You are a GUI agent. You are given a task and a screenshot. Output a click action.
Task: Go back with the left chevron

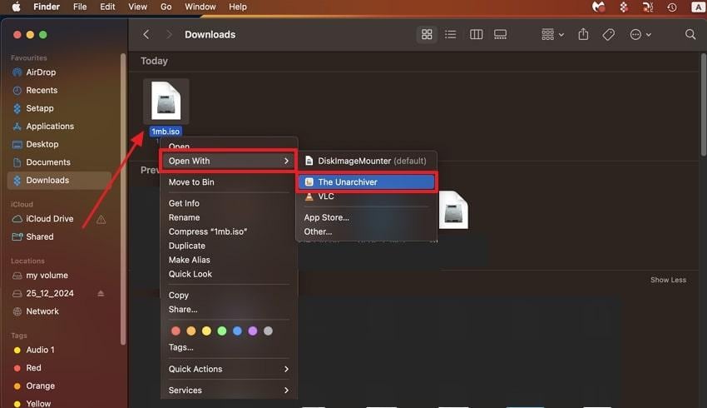click(x=146, y=34)
